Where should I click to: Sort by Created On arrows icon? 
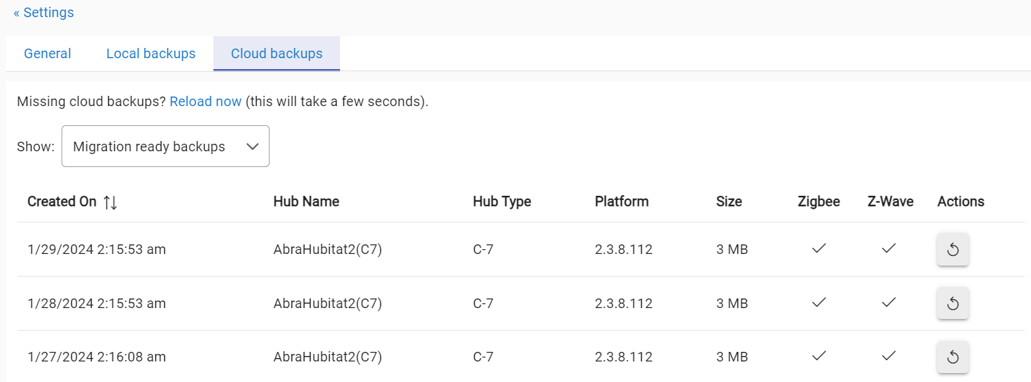[110, 202]
